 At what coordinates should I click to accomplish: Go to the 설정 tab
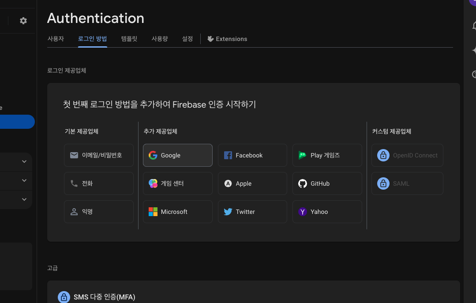tap(187, 39)
